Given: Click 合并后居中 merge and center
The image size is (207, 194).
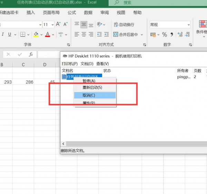Looking at the screenshot, I should (126, 35).
